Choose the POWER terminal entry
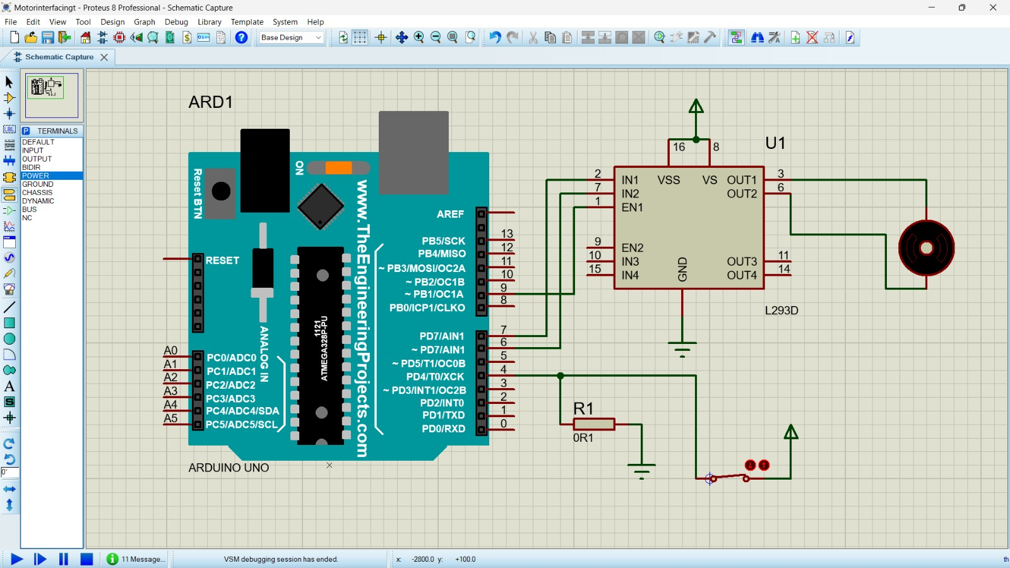 point(35,176)
